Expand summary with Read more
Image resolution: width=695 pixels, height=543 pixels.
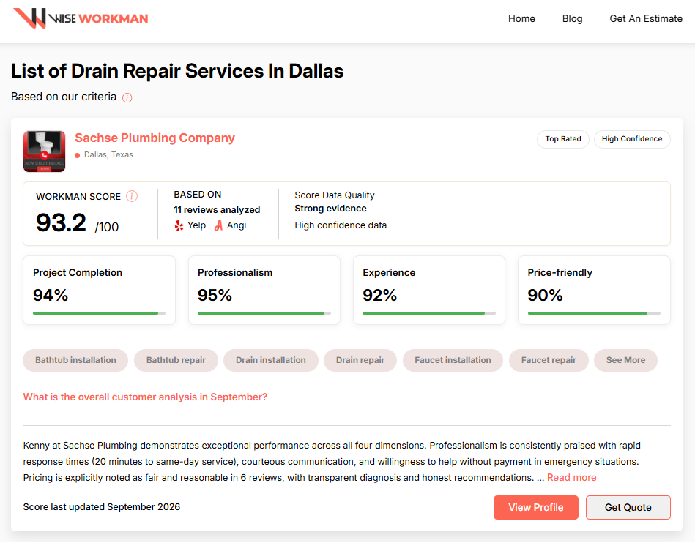[572, 478]
